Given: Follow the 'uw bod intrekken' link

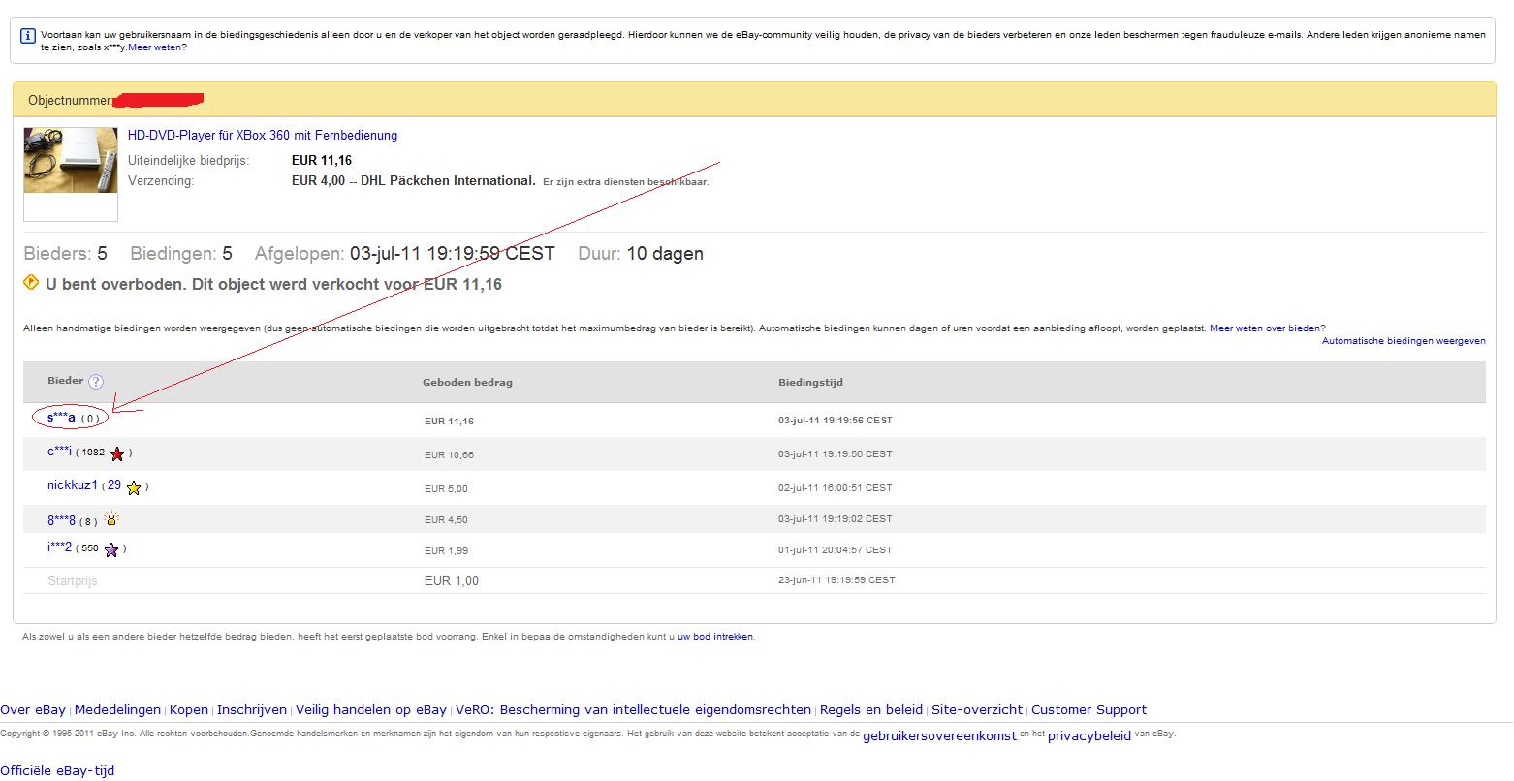Looking at the screenshot, I should pyautogui.click(x=714, y=637).
